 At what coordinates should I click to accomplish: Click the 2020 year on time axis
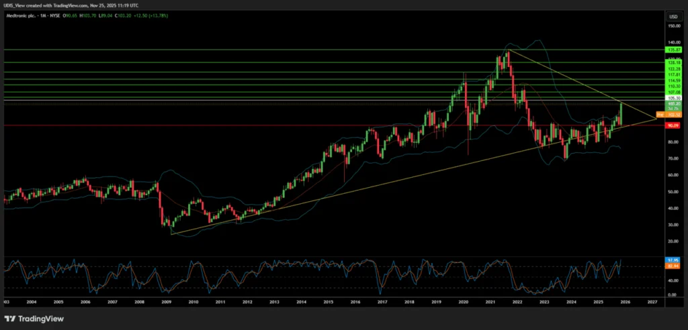tap(464, 302)
